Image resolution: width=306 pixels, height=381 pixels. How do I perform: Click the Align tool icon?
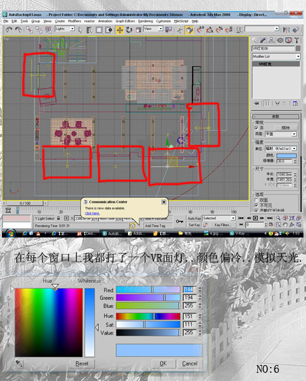pos(296,30)
